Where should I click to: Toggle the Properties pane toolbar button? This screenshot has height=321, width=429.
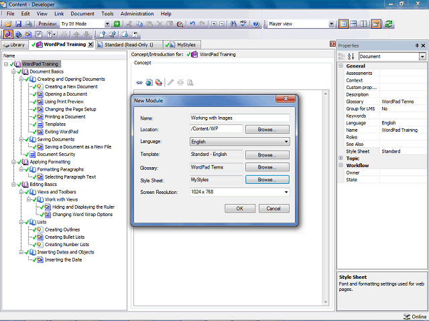click(x=376, y=24)
